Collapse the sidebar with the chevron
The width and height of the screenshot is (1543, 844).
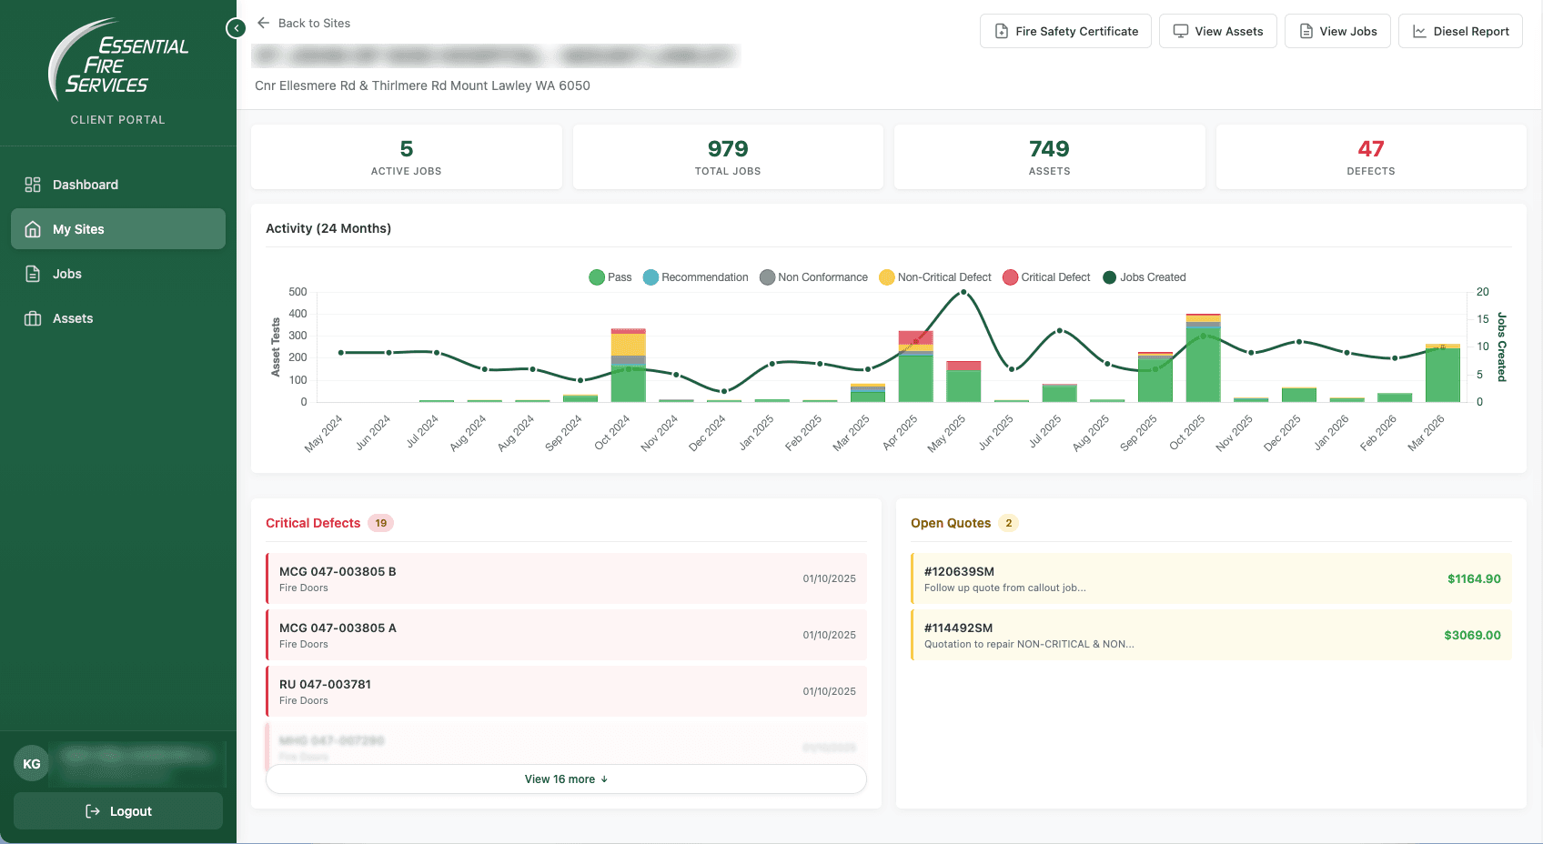tap(236, 28)
